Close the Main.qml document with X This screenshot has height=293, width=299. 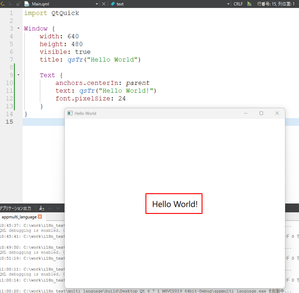(x=104, y=4)
